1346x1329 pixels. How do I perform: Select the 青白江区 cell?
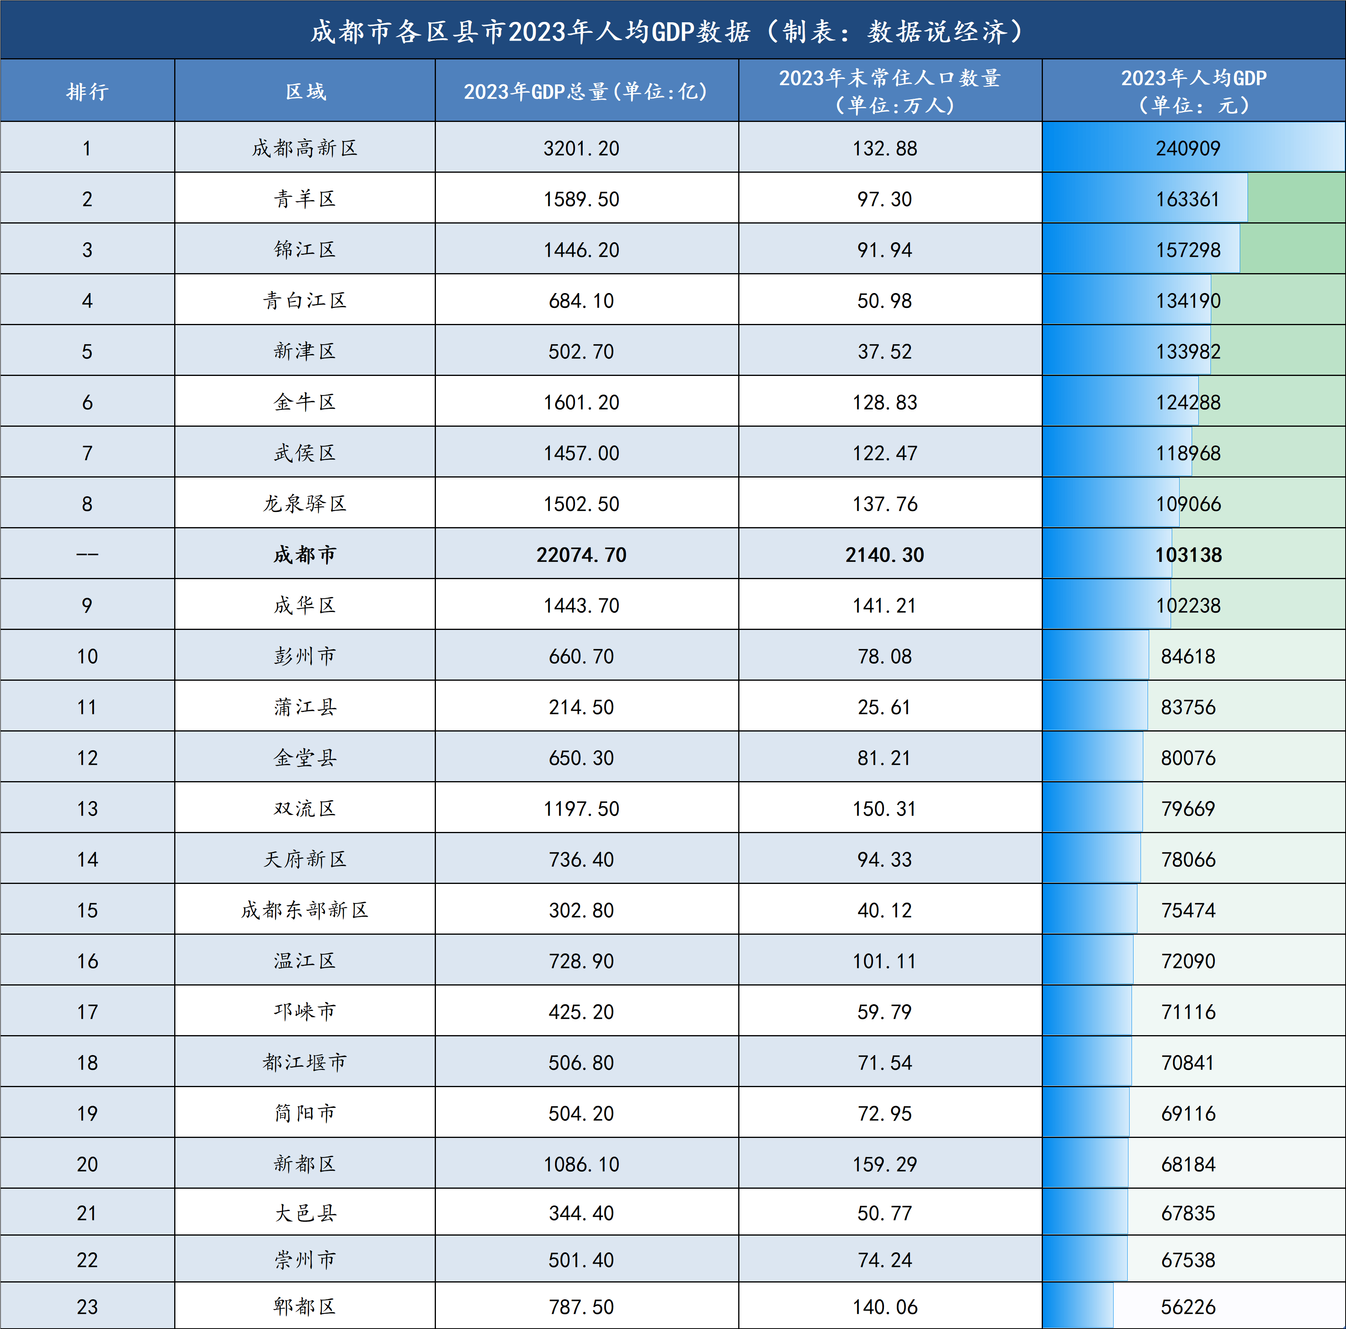click(x=305, y=301)
